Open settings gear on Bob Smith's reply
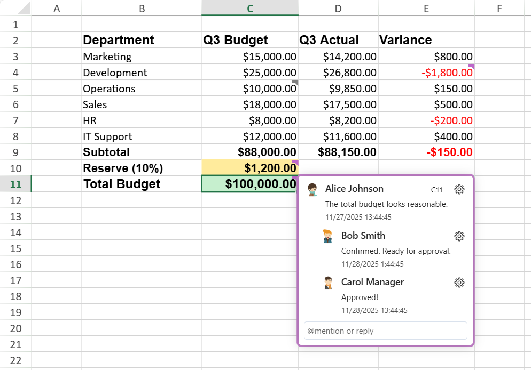 (459, 236)
